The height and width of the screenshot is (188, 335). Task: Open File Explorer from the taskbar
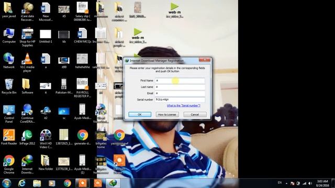coord(37,183)
